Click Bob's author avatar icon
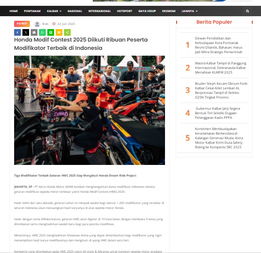261x253 pixels. coord(37,24)
